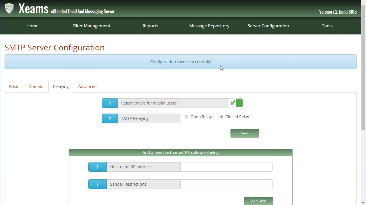Focus the Host name/IP address input field
Screen dimensions: 366x205
point(226,167)
